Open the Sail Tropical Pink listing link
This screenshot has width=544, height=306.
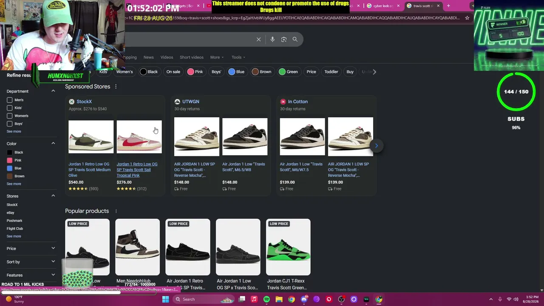pyautogui.click(x=137, y=170)
